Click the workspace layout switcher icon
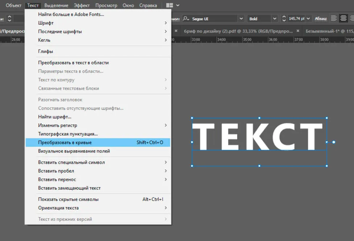 [x=170, y=5]
